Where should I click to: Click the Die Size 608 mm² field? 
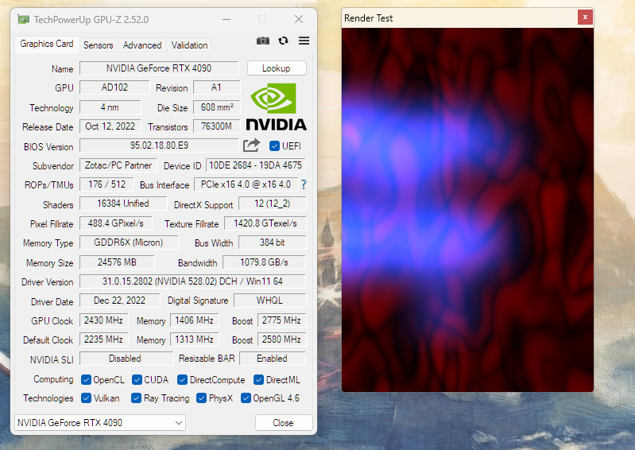coord(217,107)
